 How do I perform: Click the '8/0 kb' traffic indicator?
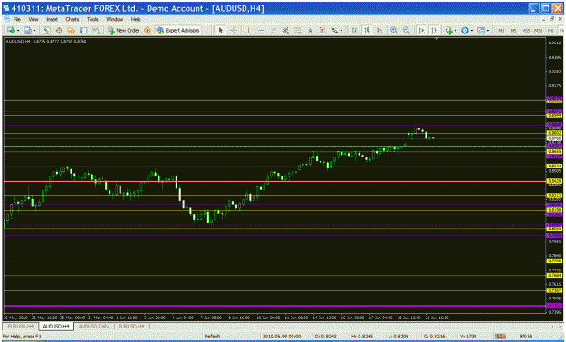tap(526, 337)
